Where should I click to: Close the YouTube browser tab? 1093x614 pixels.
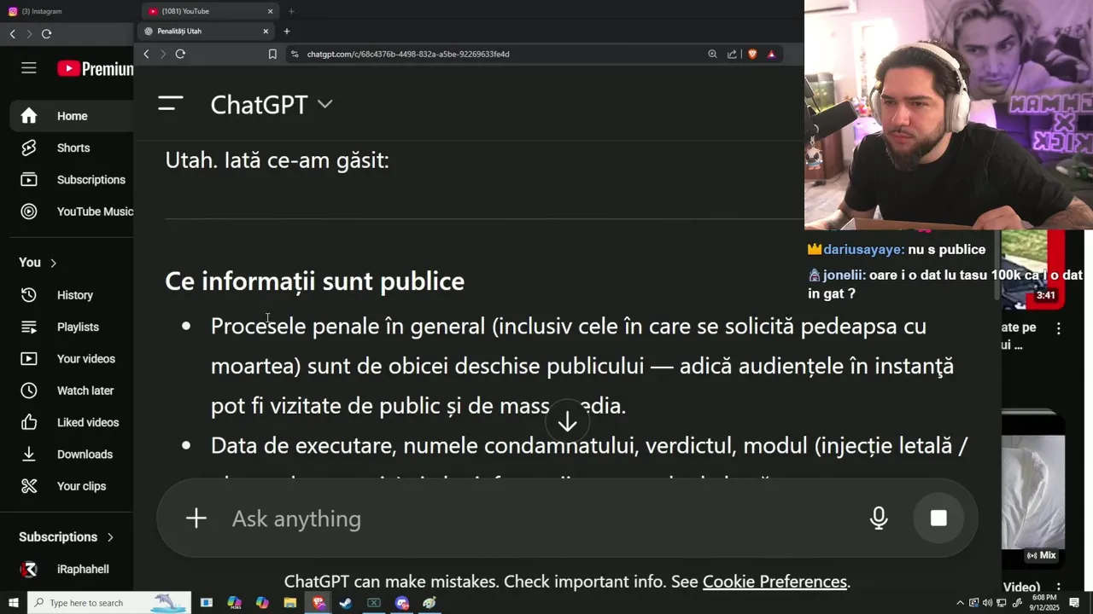271,11
